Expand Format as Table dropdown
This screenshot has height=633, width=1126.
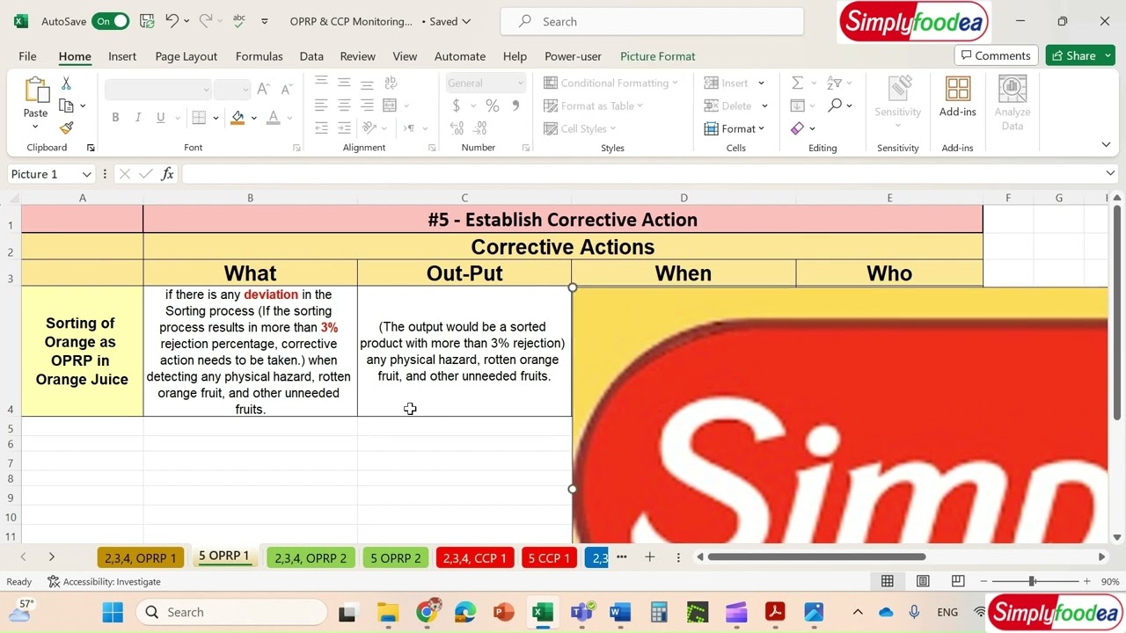click(640, 106)
